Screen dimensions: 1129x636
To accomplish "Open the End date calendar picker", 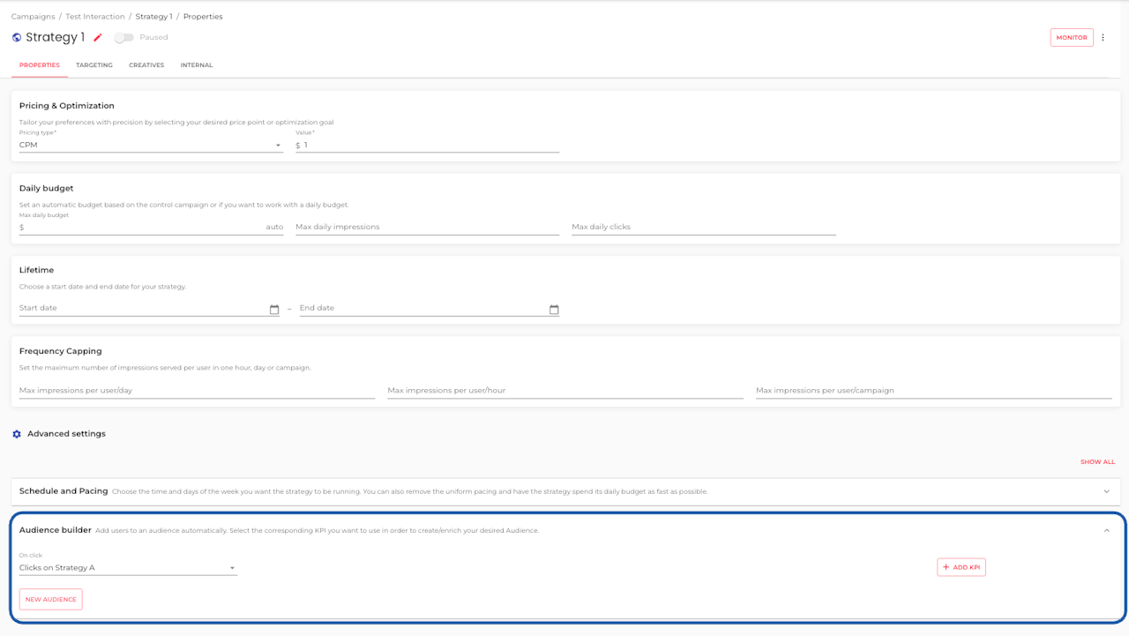I will (554, 310).
